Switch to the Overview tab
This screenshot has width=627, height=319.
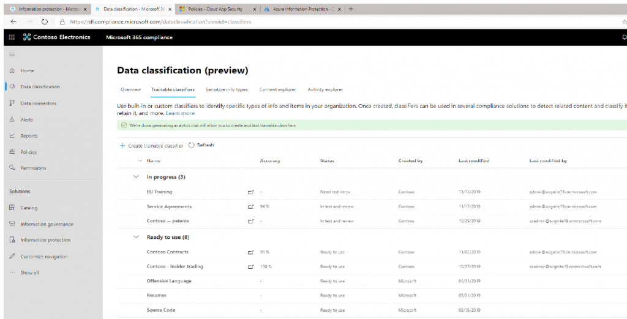coord(131,89)
